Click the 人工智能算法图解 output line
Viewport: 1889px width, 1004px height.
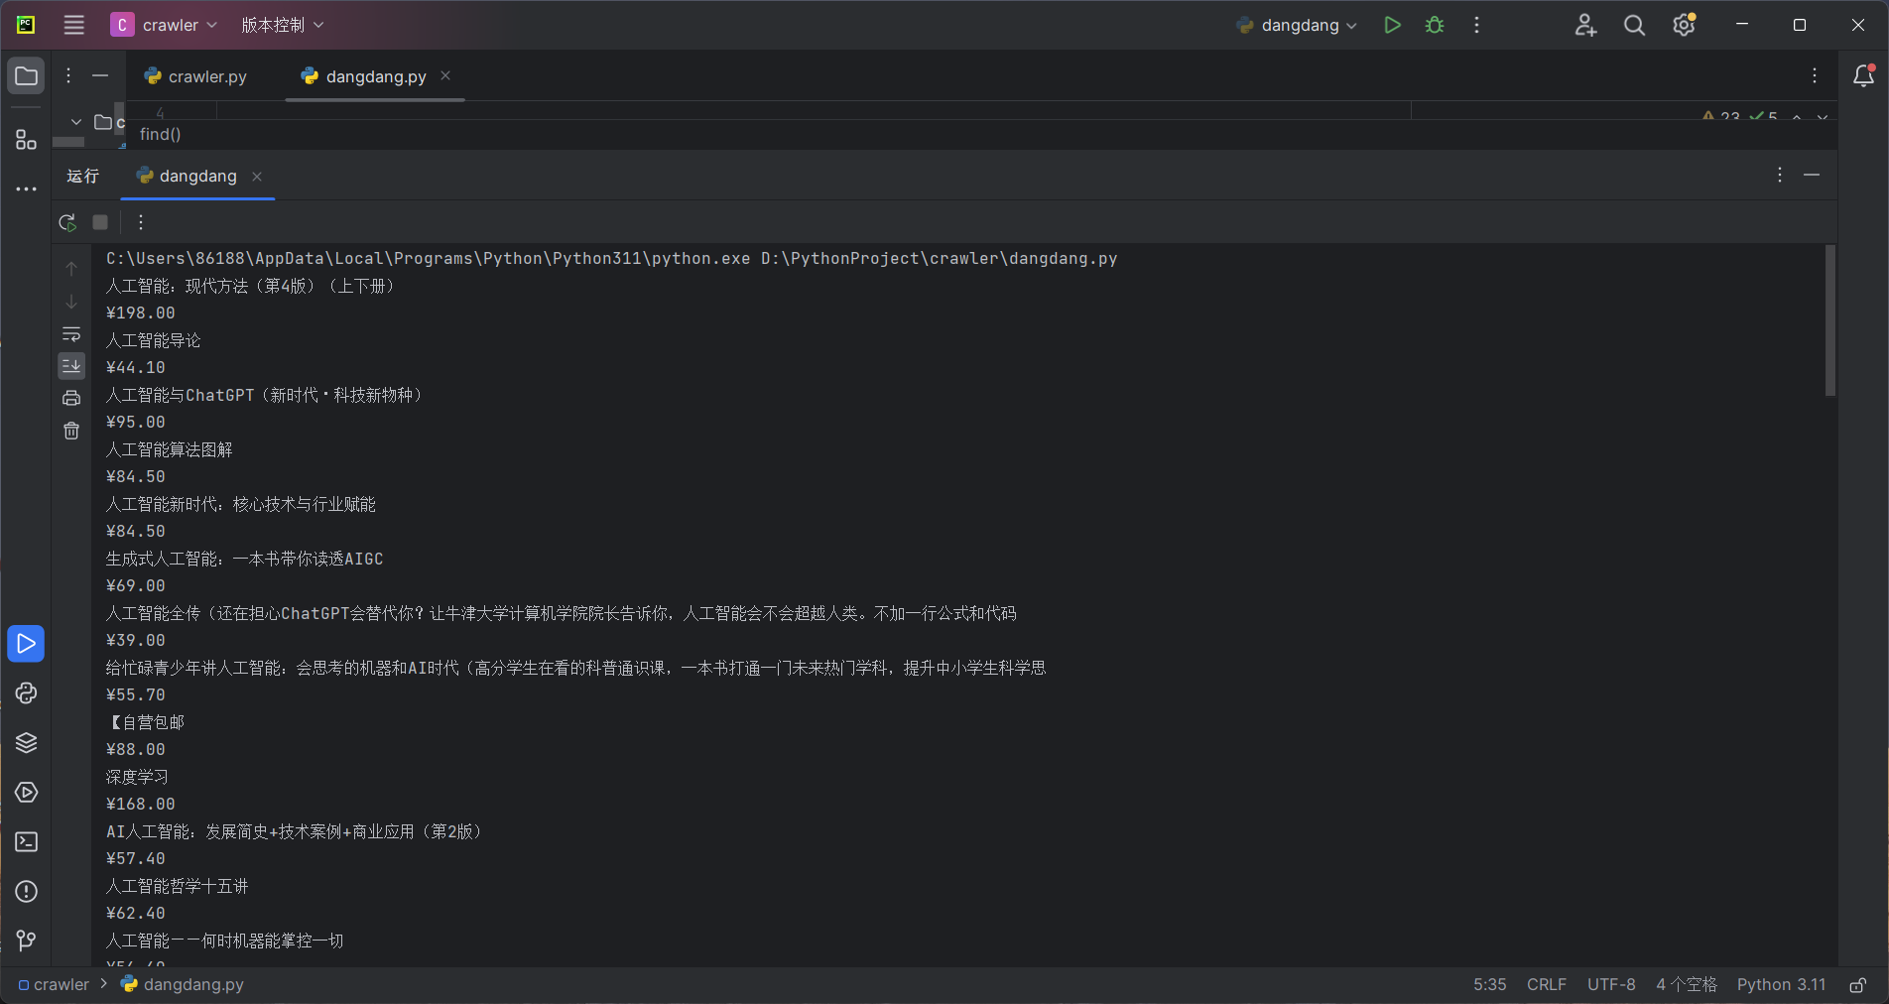pos(170,449)
